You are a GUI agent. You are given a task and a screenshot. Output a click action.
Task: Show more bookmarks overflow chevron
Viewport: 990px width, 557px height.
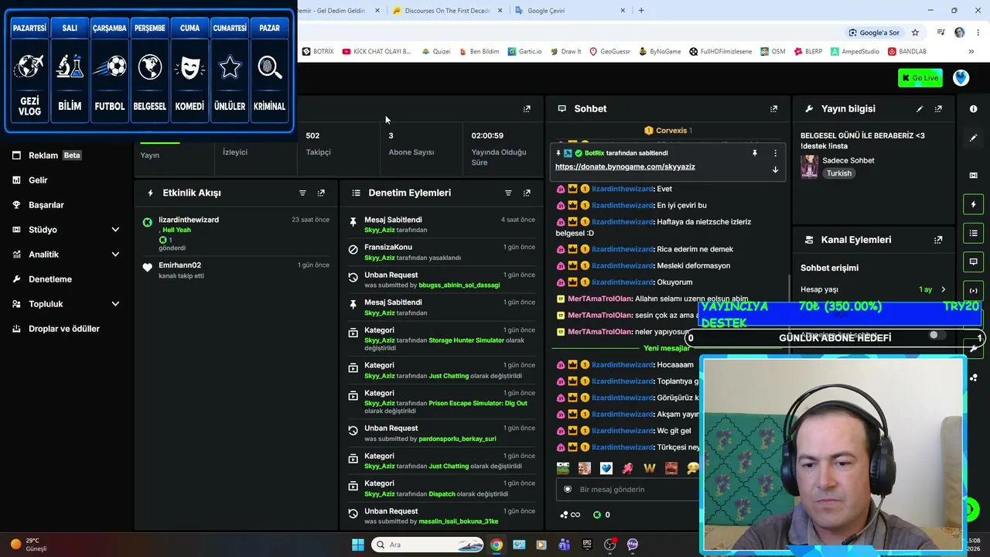tap(971, 52)
